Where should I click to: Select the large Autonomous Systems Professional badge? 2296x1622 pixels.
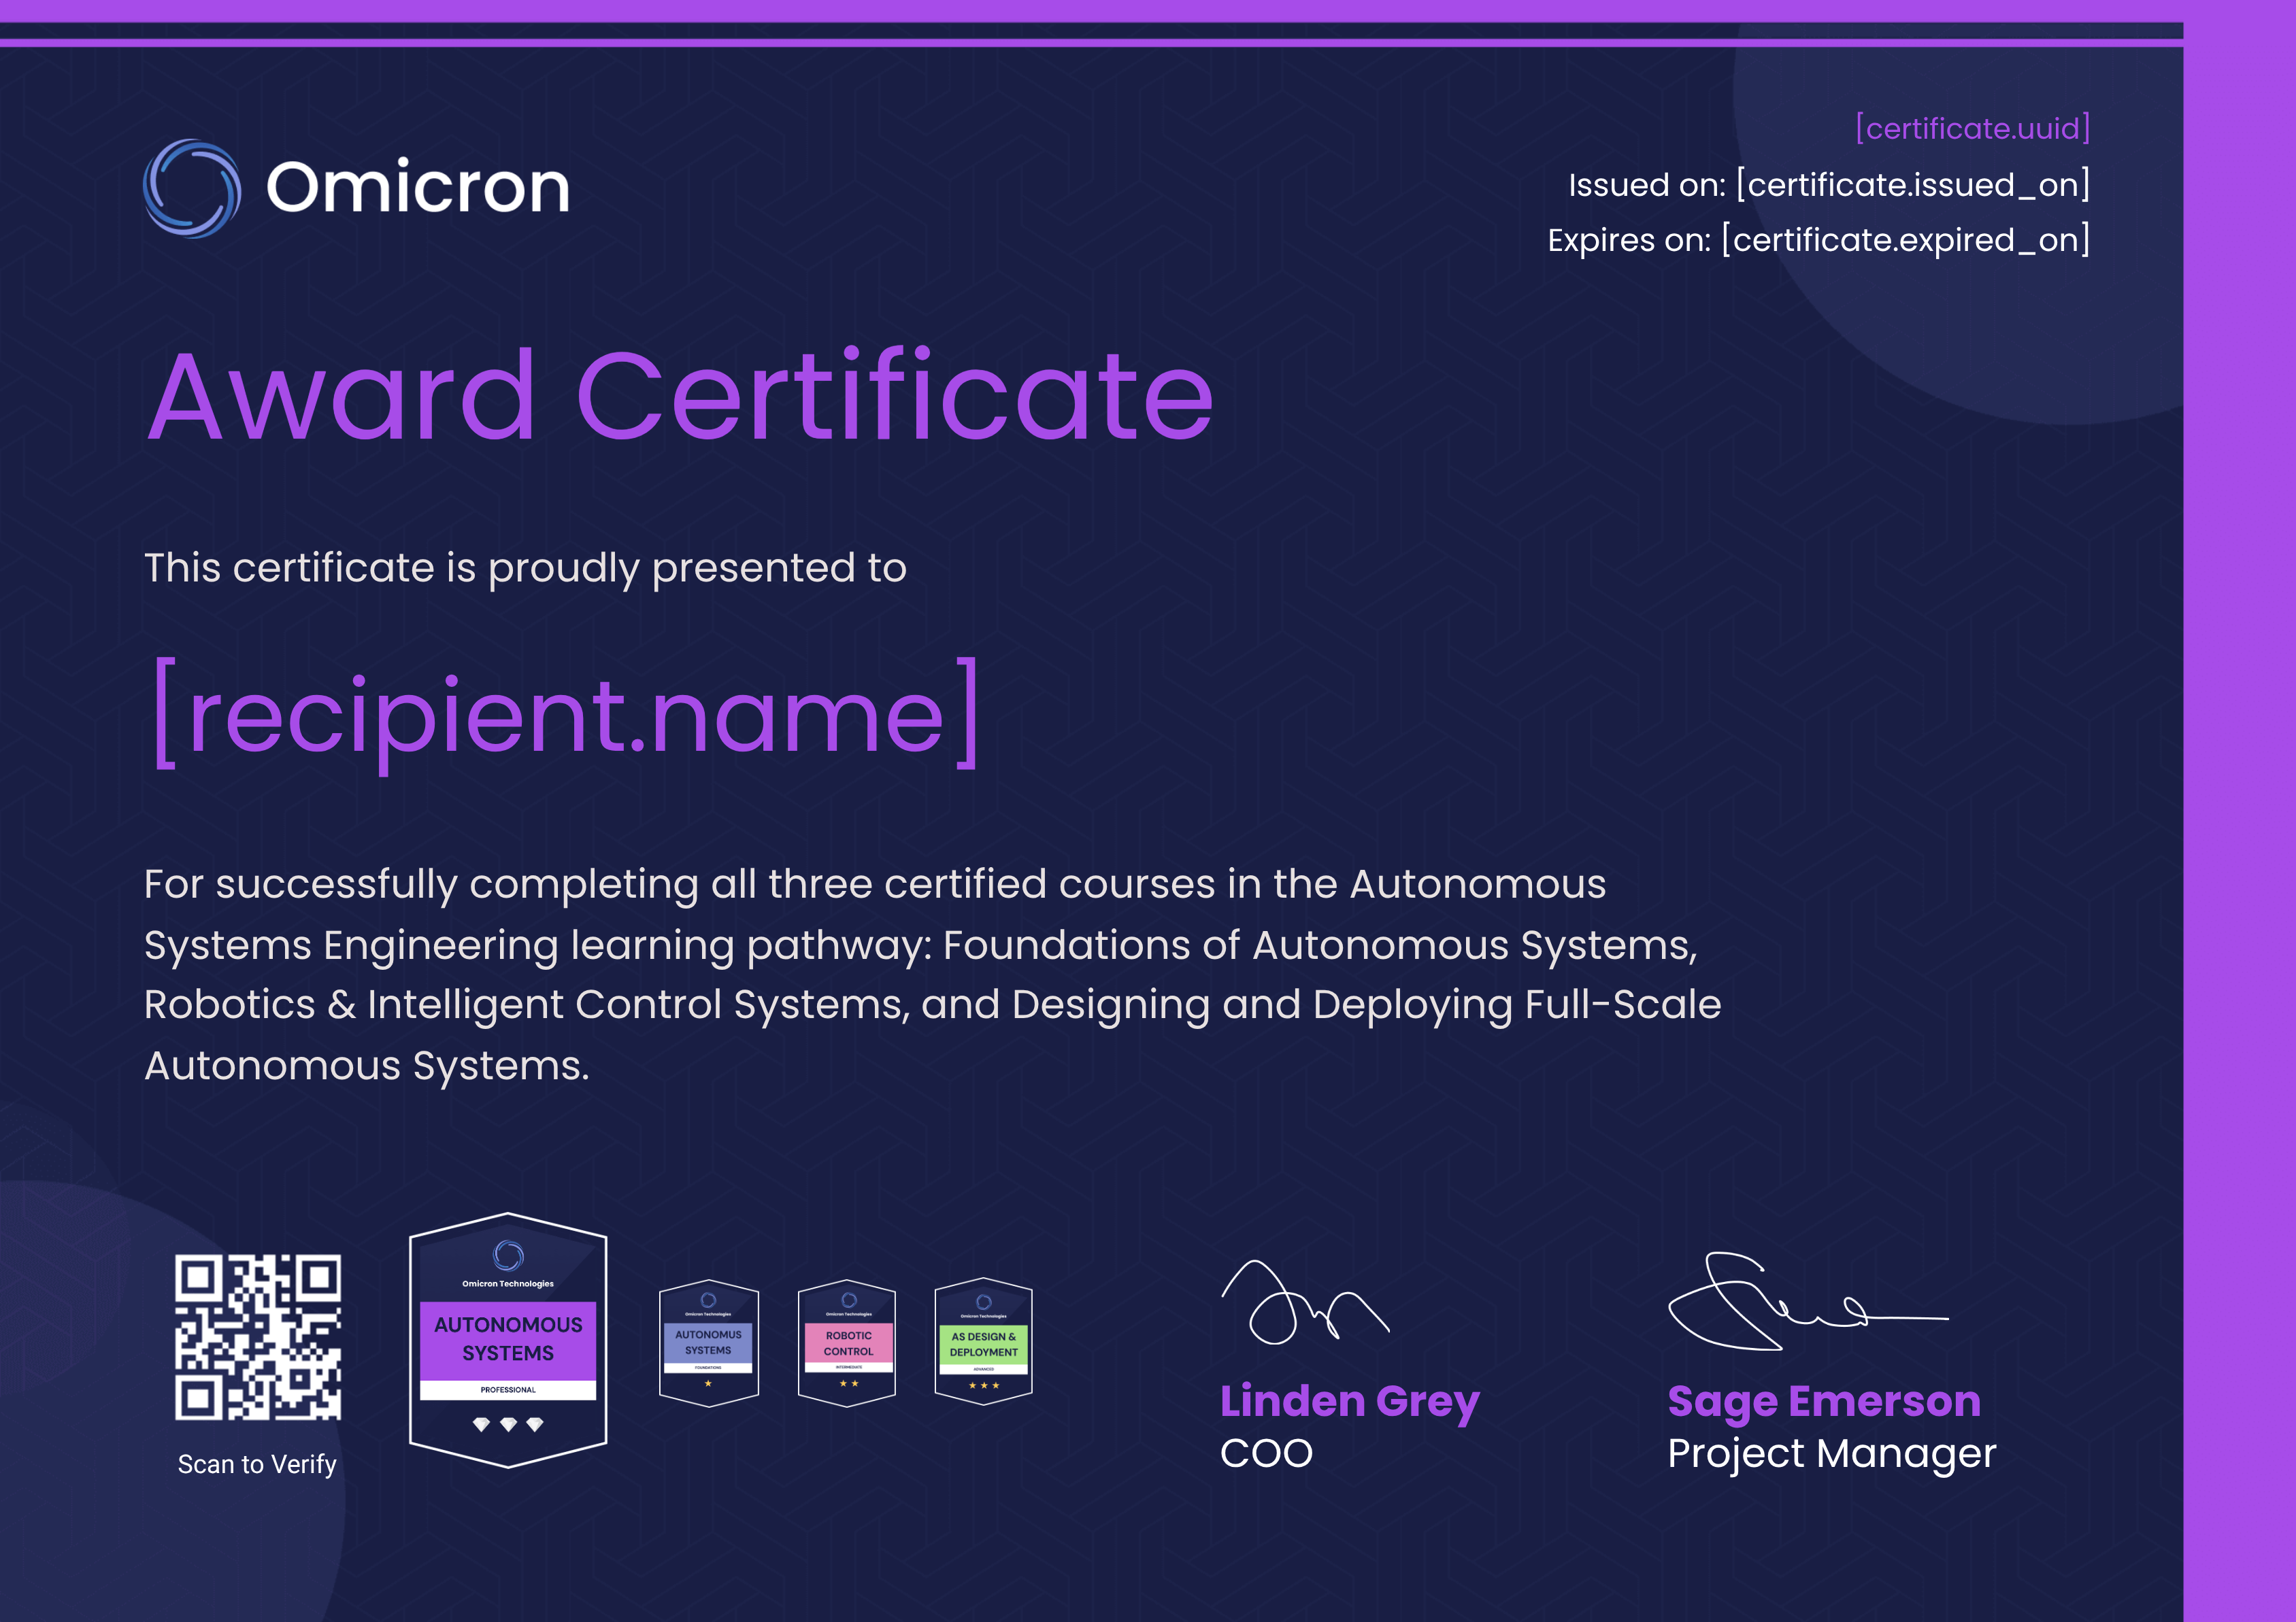click(x=508, y=1339)
